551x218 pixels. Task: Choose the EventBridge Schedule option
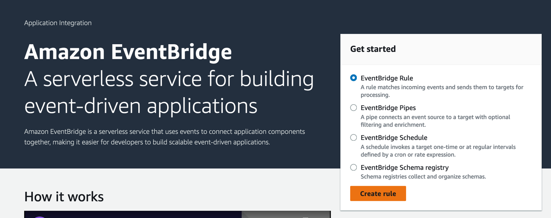pyautogui.click(x=353, y=138)
